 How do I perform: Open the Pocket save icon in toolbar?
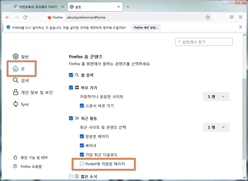pyautogui.click(x=232, y=17)
